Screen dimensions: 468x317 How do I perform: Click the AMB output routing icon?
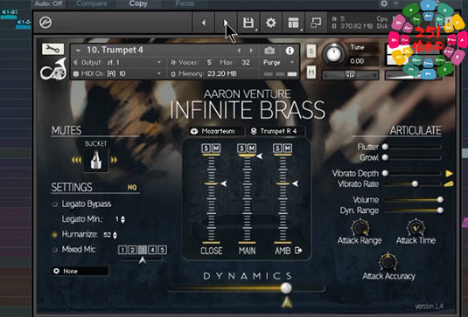point(298,251)
